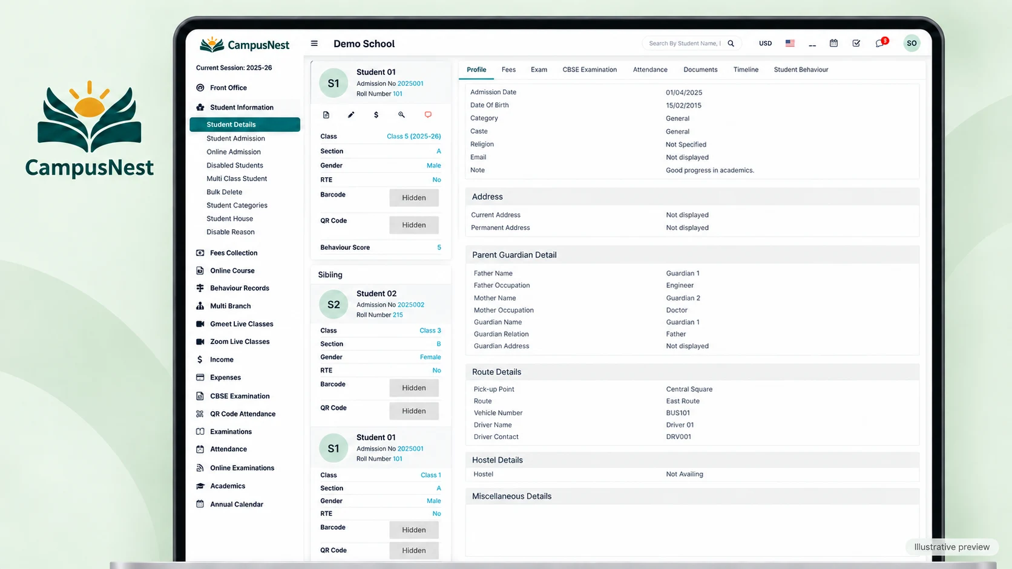Open Online Admission submenu item
Image resolution: width=1012 pixels, height=569 pixels.
coord(234,152)
